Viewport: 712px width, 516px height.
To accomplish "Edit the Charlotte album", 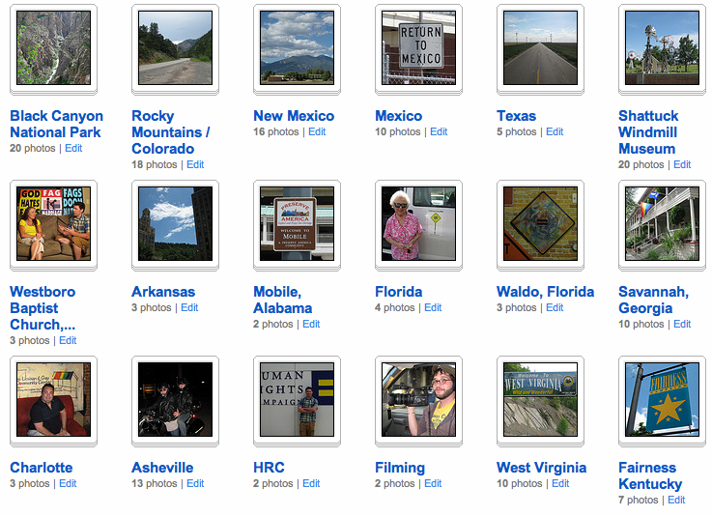I will click(x=68, y=483).
